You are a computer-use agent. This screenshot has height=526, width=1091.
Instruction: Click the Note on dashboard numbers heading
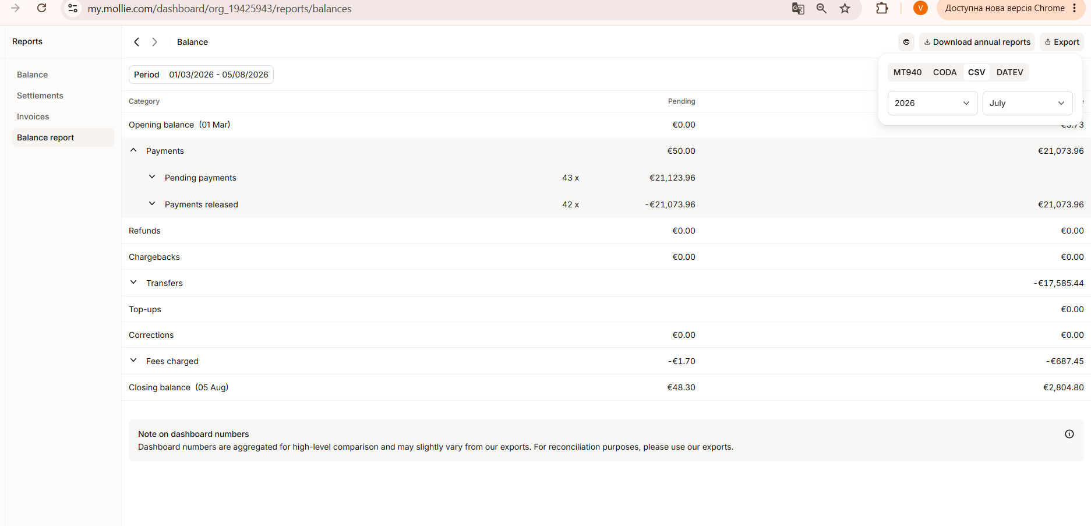coord(193,434)
